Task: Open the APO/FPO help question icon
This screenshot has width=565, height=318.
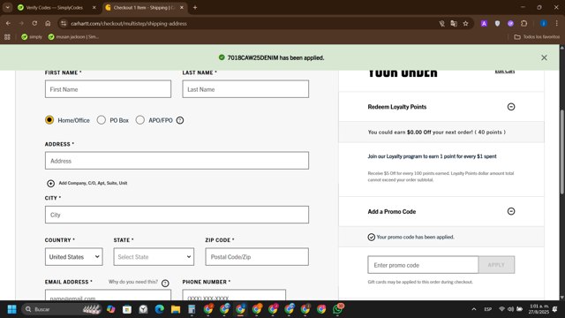Action: click(x=180, y=120)
